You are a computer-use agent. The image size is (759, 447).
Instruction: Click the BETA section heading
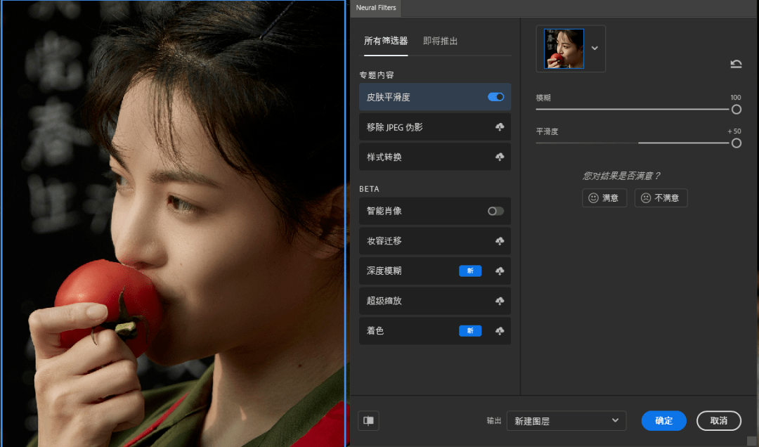pyautogui.click(x=369, y=189)
